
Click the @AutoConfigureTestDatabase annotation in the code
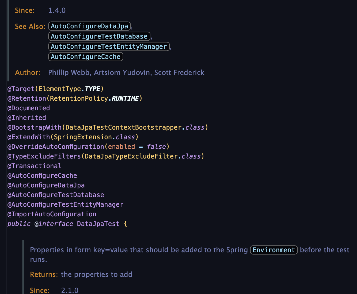coord(56,195)
